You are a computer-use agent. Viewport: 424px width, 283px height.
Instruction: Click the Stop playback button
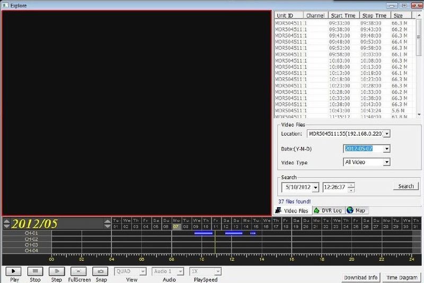pos(35,271)
